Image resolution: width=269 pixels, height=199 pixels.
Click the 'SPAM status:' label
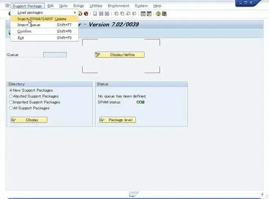point(109,102)
